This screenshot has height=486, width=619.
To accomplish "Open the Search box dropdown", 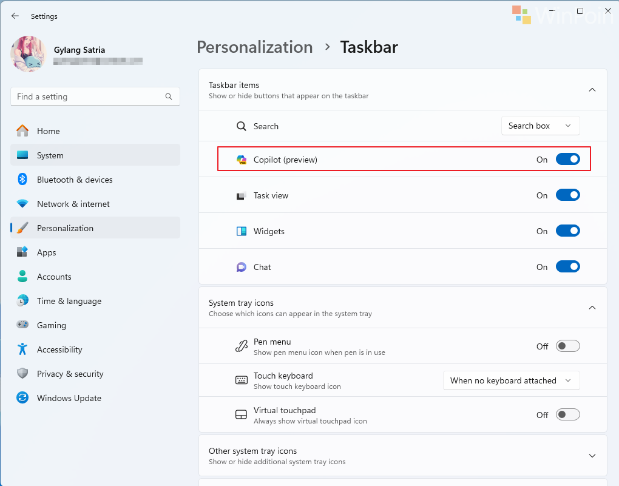I will pos(540,126).
